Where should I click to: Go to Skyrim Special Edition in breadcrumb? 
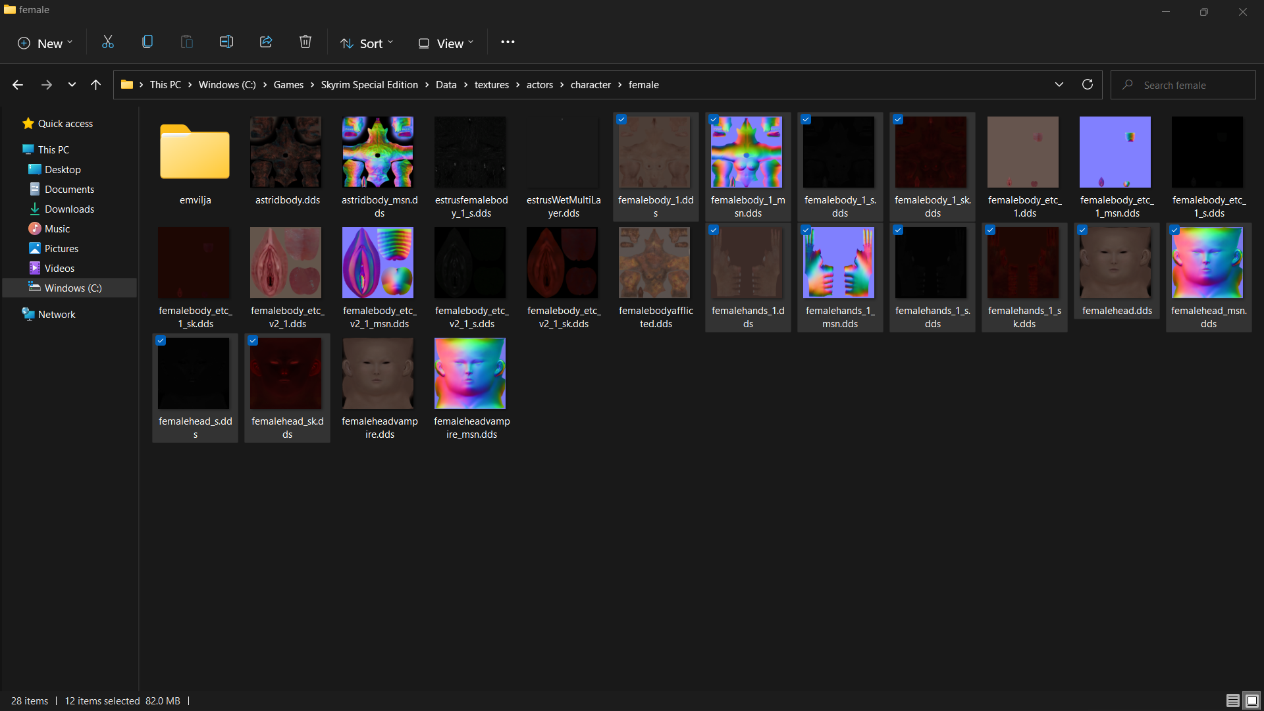tap(369, 85)
